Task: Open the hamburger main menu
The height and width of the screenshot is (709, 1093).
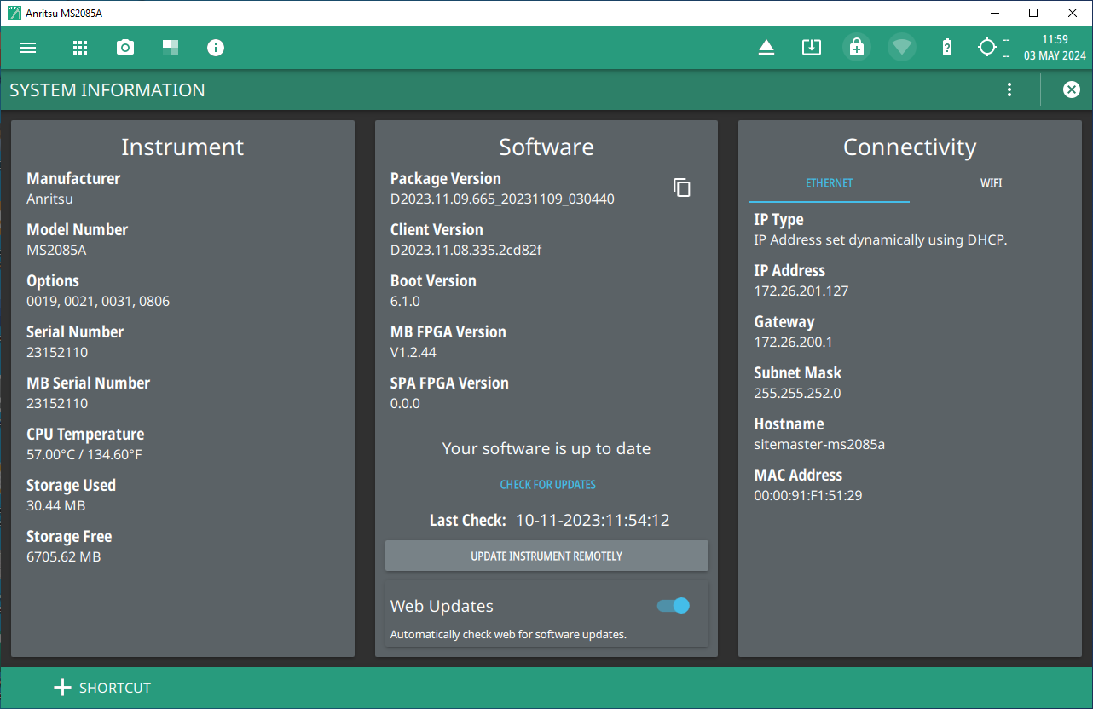Action: pos(28,48)
